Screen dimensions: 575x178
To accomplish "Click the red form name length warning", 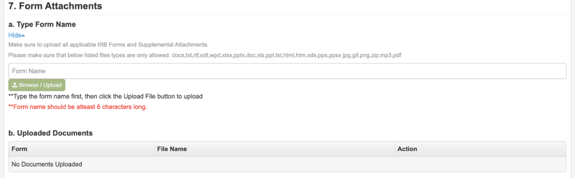I will click(78, 107).
